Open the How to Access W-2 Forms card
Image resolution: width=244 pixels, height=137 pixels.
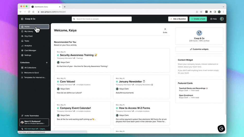(x=142, y=113)
